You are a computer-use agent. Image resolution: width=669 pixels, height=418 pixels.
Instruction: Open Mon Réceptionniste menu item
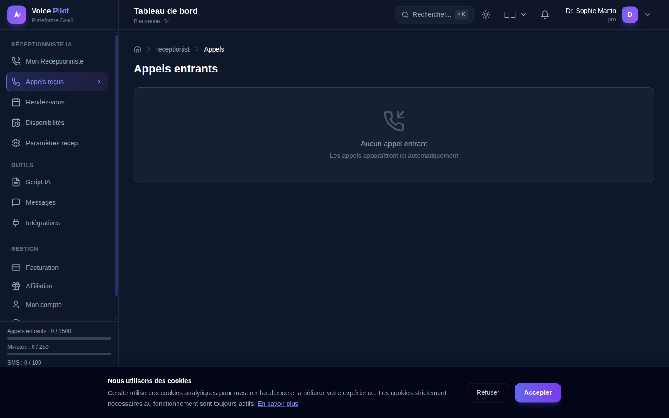tap(57, 61)
